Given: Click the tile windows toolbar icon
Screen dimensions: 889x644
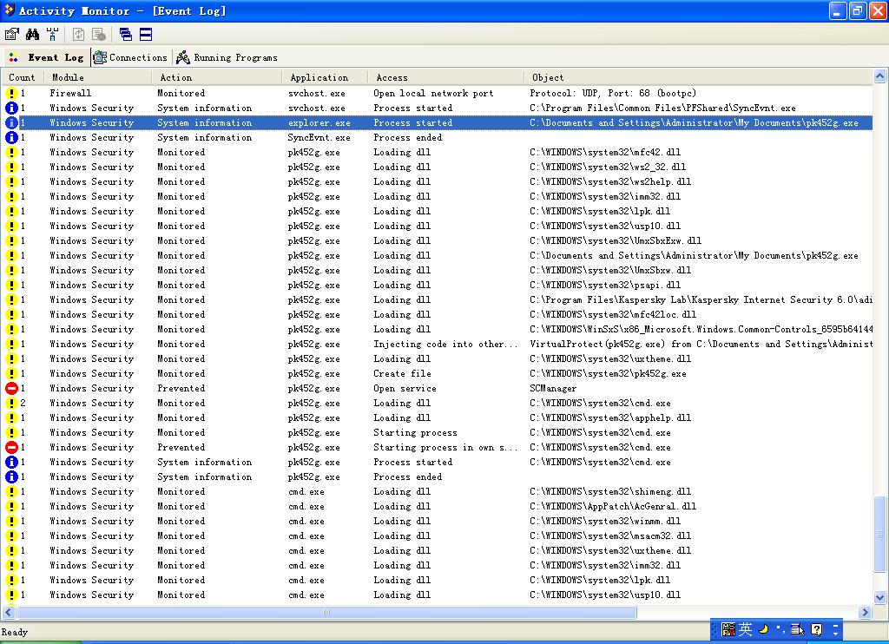Looking at the screenshot, I should coord(146,35).
